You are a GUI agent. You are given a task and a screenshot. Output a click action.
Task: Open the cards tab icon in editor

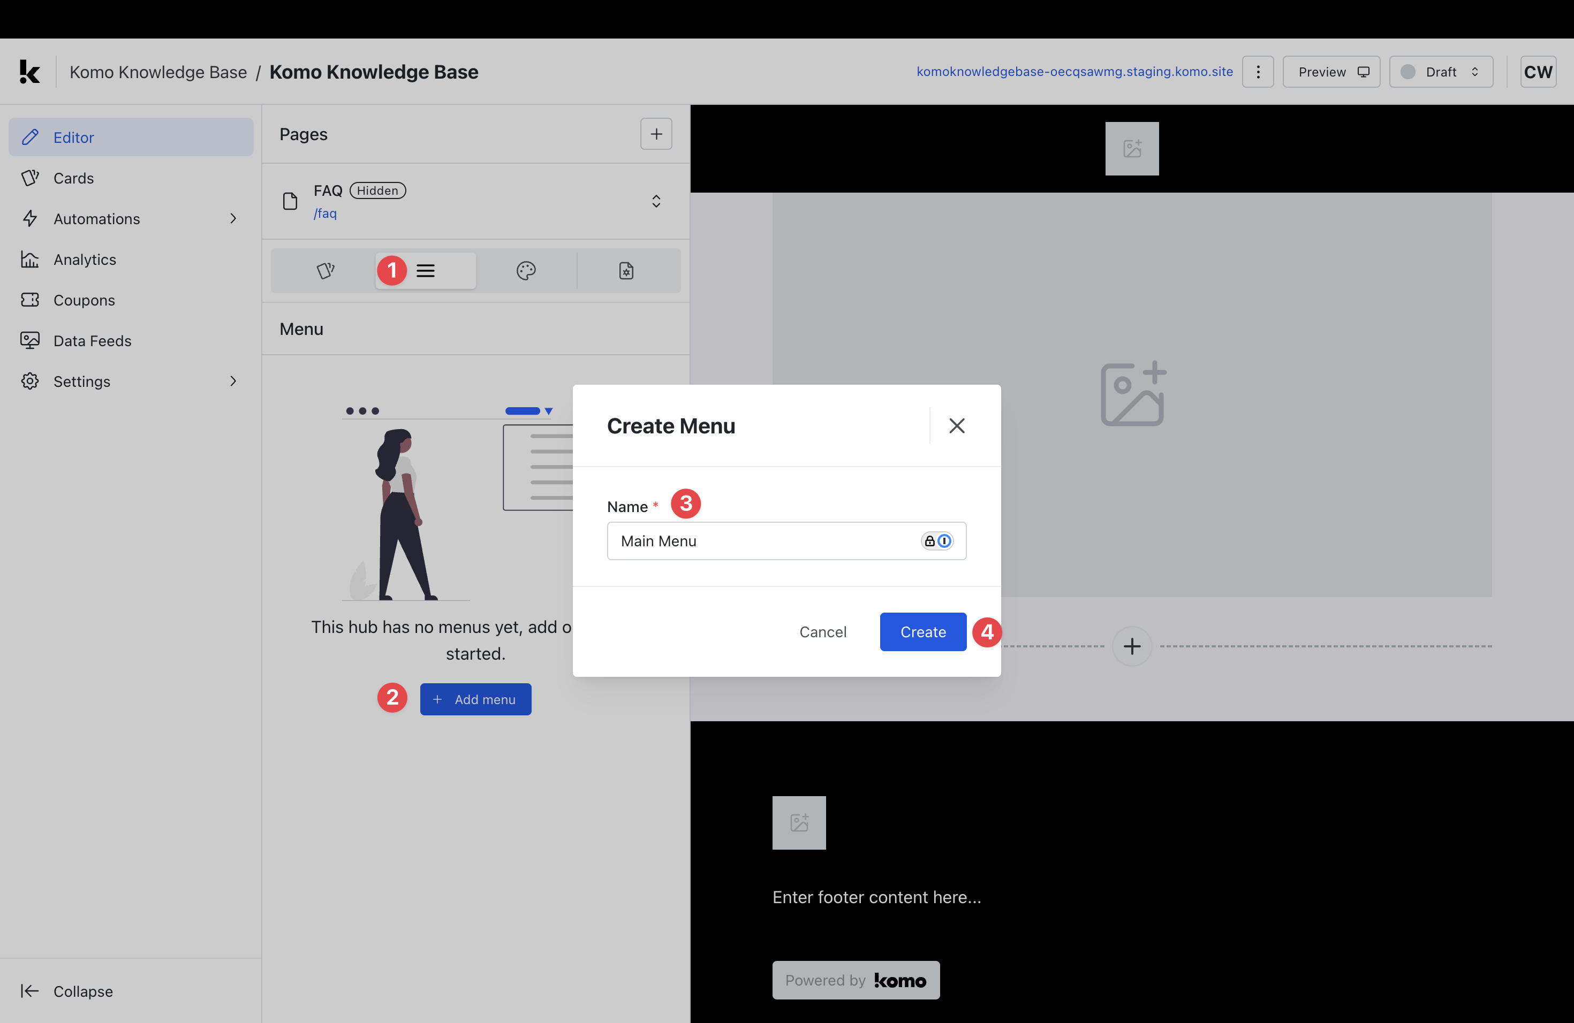point(325,270)
